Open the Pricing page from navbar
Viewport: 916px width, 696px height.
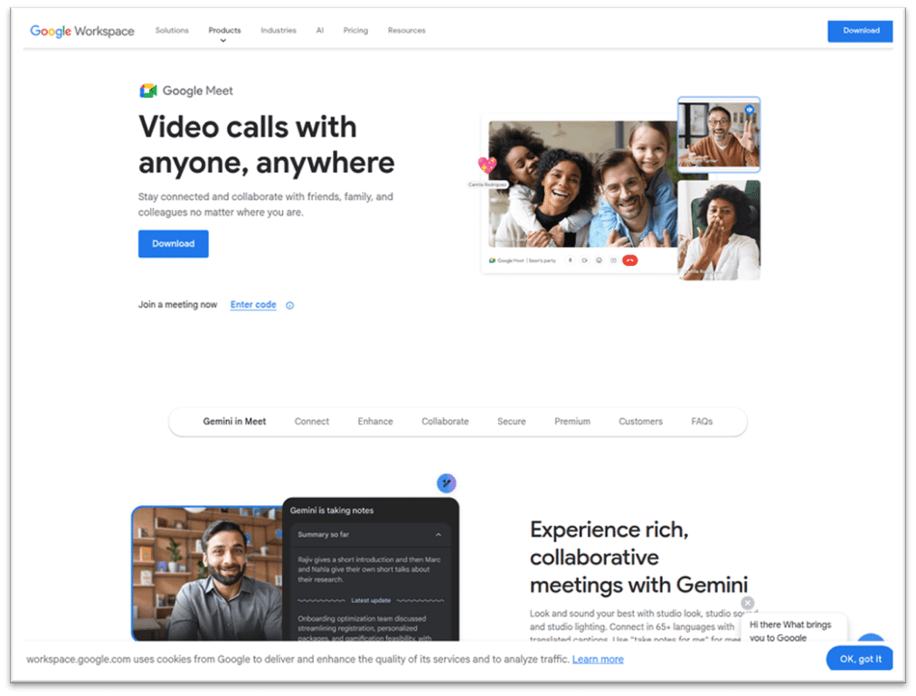355,31
